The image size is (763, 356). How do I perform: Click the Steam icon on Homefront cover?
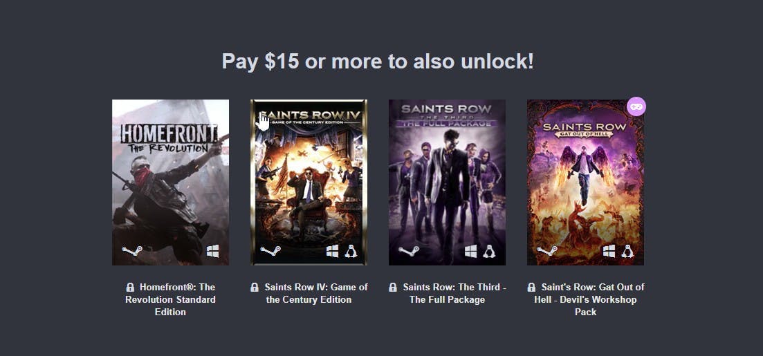132,251
